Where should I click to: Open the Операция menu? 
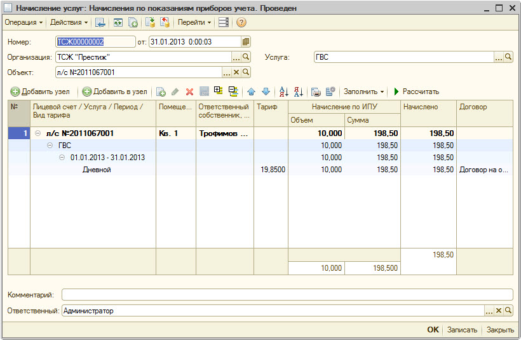[24, 22]
